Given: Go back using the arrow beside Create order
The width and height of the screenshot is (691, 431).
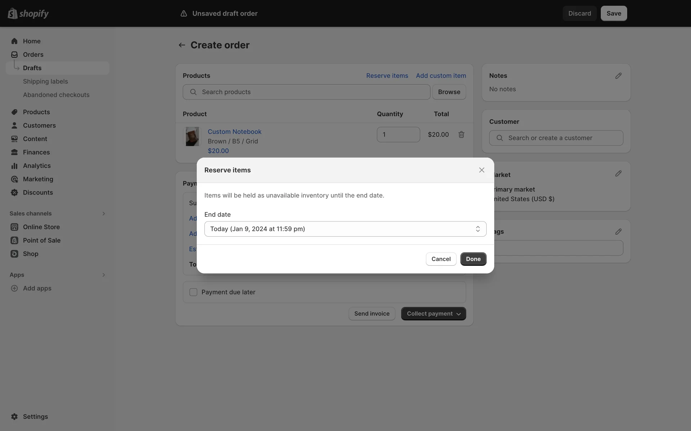Looking at the screenshot, I should click(x=182, y=45).
